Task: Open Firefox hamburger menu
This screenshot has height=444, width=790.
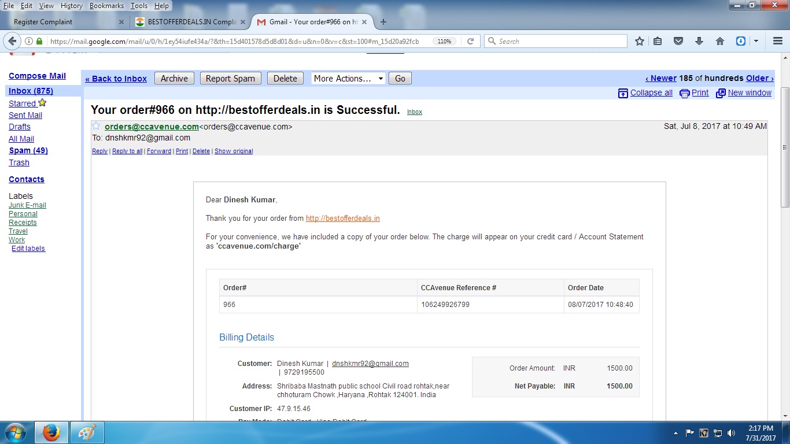Action: (x=778, y=41)
